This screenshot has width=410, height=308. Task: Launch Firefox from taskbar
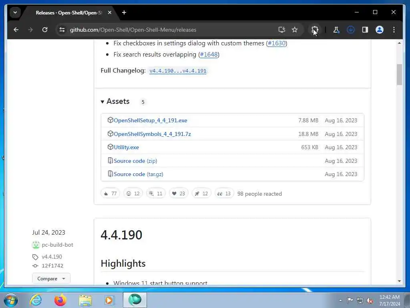pyautogui.click(x=60, y=300)
